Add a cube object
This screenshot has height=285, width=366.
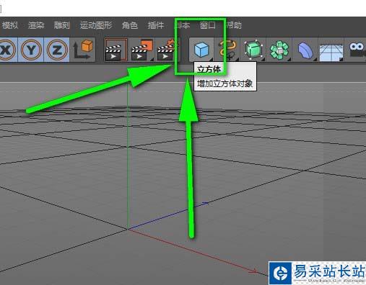coord(201,50)
